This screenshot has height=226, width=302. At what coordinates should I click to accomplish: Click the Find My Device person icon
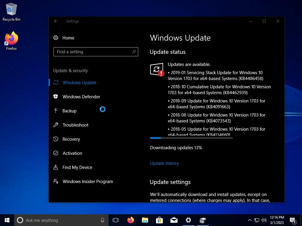(x=56, y=167)
